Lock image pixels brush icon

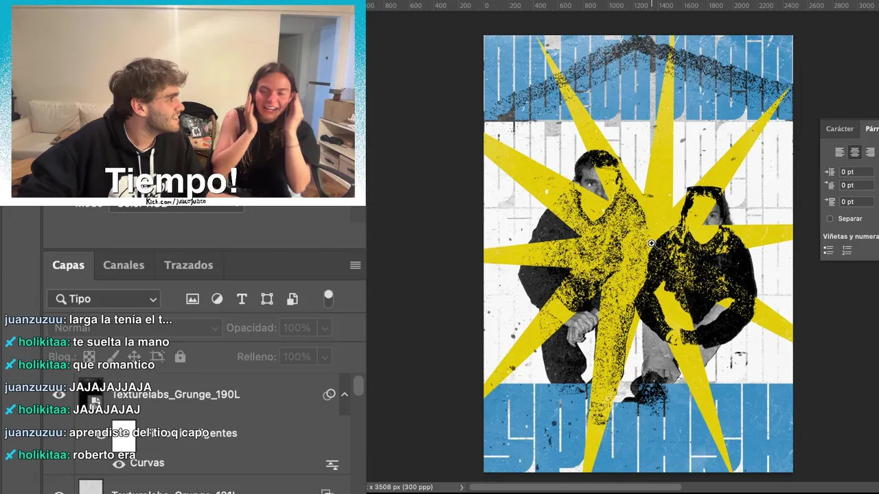112,357
